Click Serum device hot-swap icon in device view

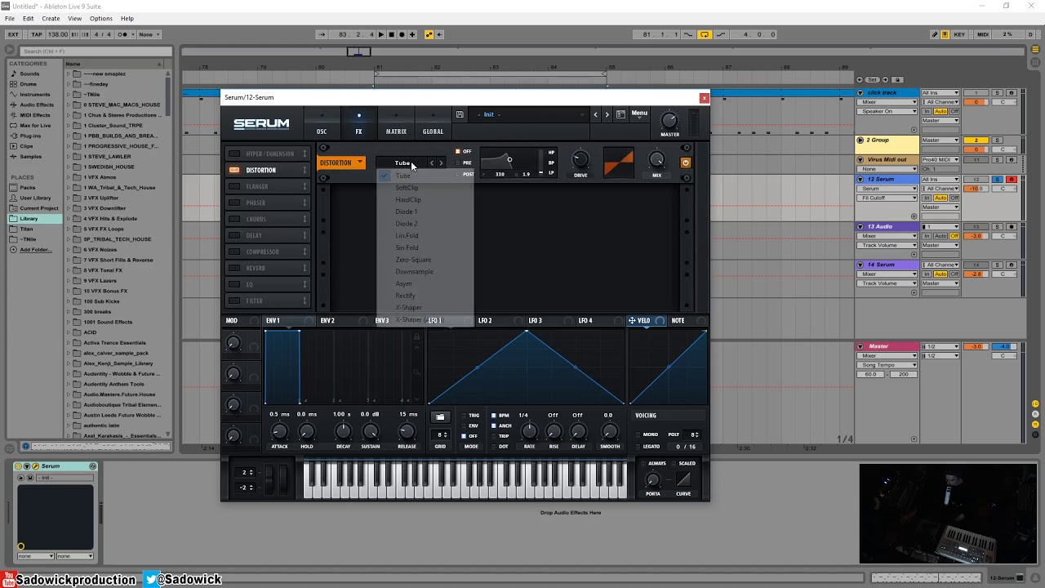92,466
